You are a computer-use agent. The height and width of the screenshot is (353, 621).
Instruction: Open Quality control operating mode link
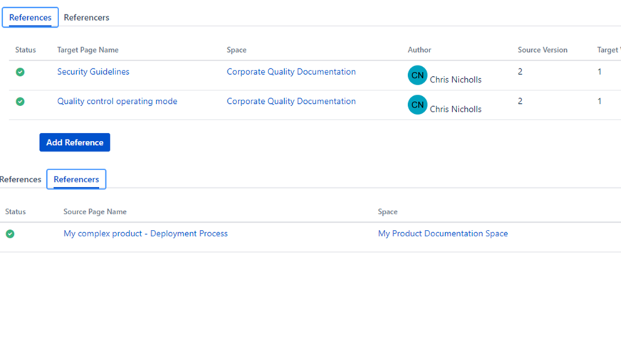[117, 101]
